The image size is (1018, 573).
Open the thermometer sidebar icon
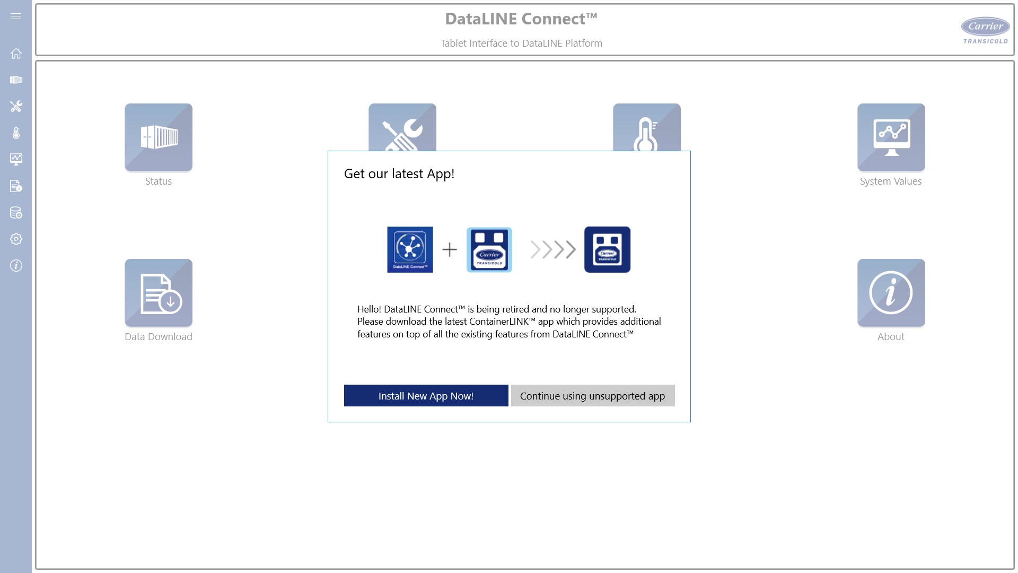[x=16, y=133]
